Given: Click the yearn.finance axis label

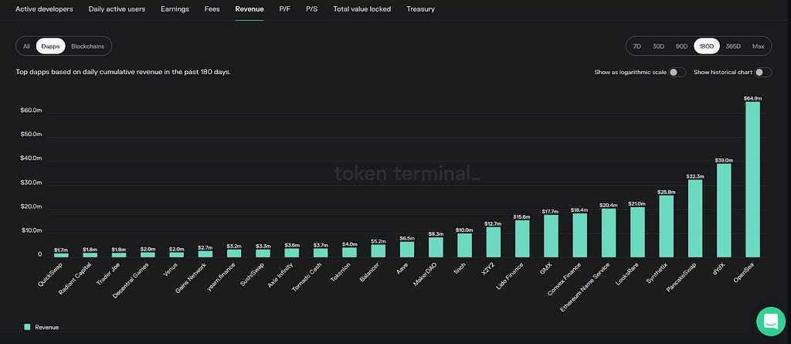Looking at the screenshot, I should pyautogui.click(x=222, y=276).
